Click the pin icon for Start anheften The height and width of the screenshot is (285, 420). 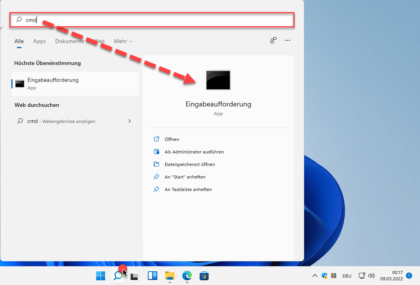pos(156,177)
